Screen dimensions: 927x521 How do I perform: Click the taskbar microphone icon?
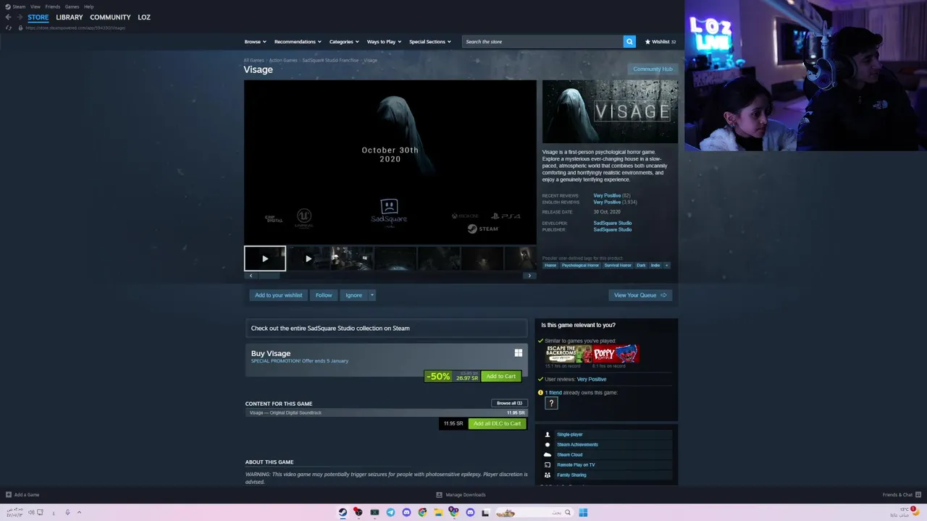[x=67, y=512]
